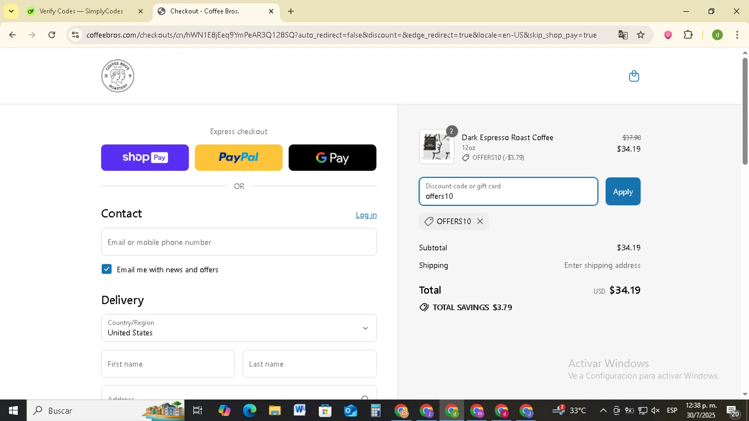The height and width of the screenshot is (421, 749).
Task: Open the Chrome profile avatar
Action: point(717,35)
